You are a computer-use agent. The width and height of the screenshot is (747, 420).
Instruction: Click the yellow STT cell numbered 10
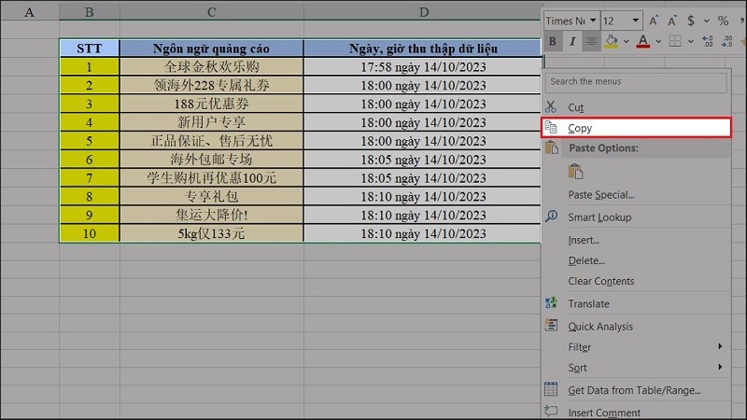tap(89, 234)
